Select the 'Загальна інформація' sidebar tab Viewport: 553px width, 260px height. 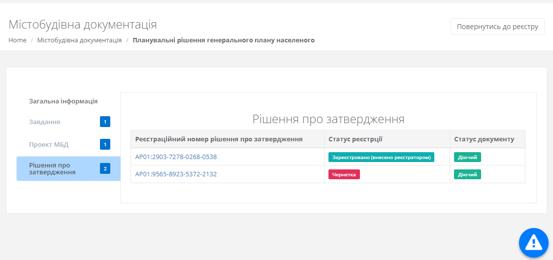tap(63, 101)
